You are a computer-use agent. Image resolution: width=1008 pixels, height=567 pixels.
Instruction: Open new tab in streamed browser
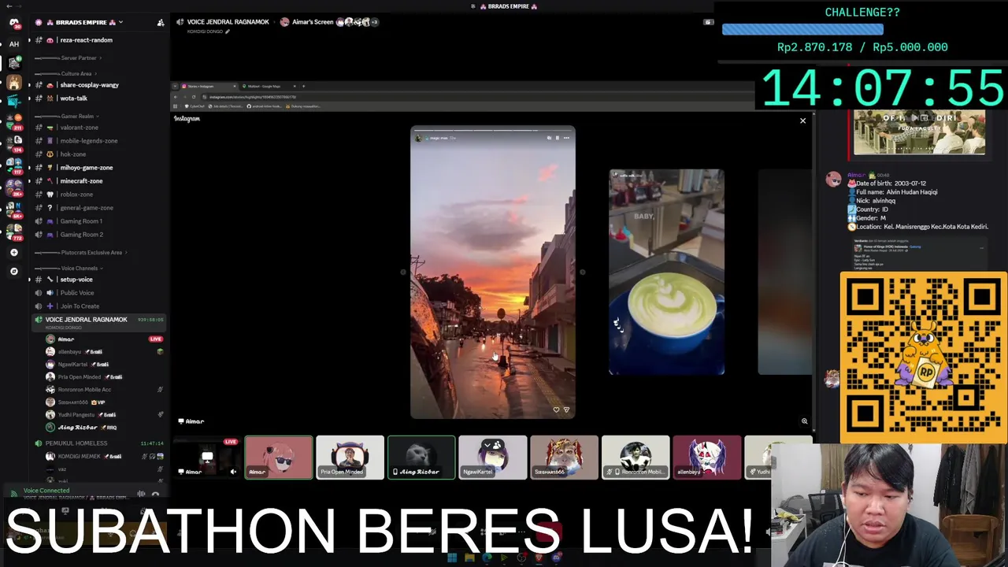pyautogui.click(x=303, y=86)
